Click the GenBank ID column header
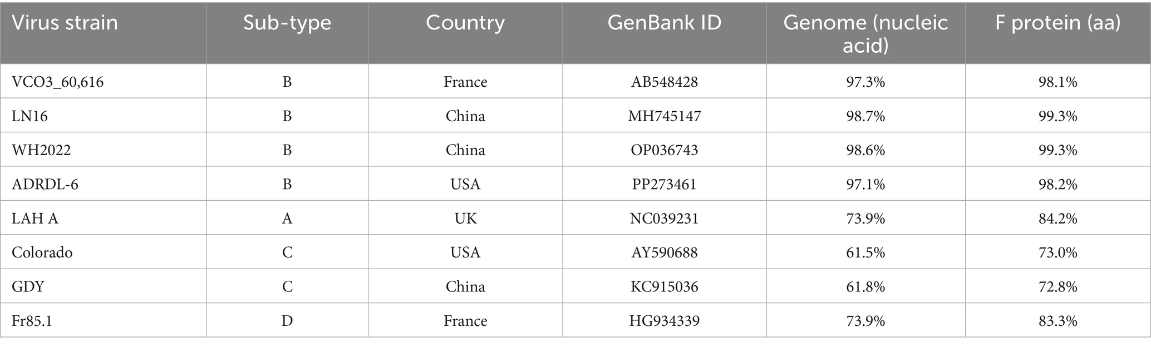This screenshot has width=1151, height=347. coord(664,23)
